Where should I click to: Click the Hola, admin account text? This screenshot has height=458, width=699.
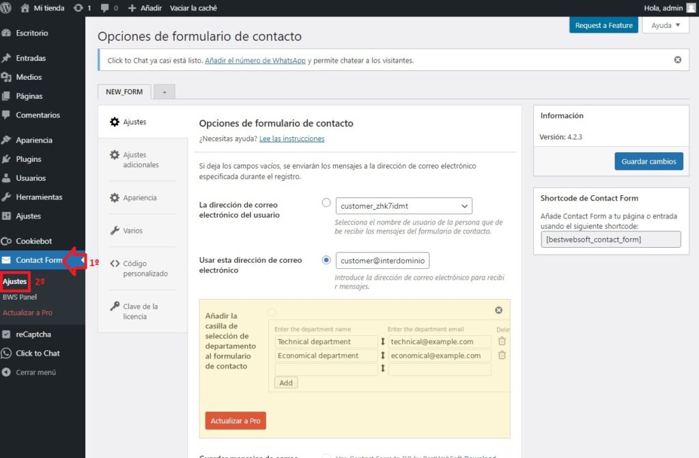tap(664, 8)
